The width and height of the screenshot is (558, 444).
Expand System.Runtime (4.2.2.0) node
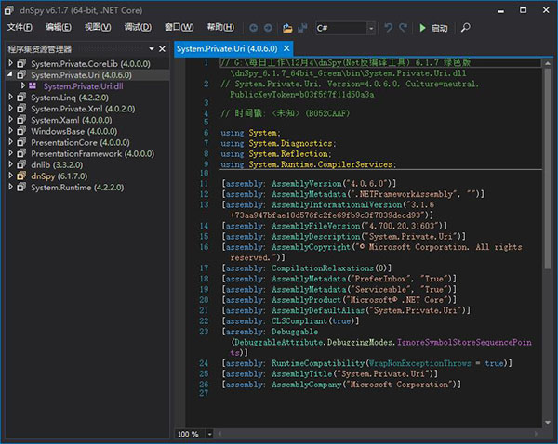click(x=10, y=187)
